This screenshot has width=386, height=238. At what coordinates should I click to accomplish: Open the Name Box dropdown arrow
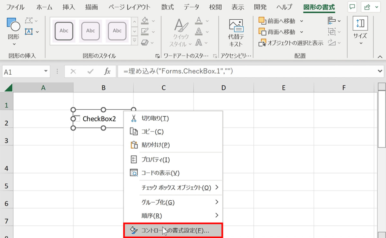pyautogui.click(x=45, y=71)
